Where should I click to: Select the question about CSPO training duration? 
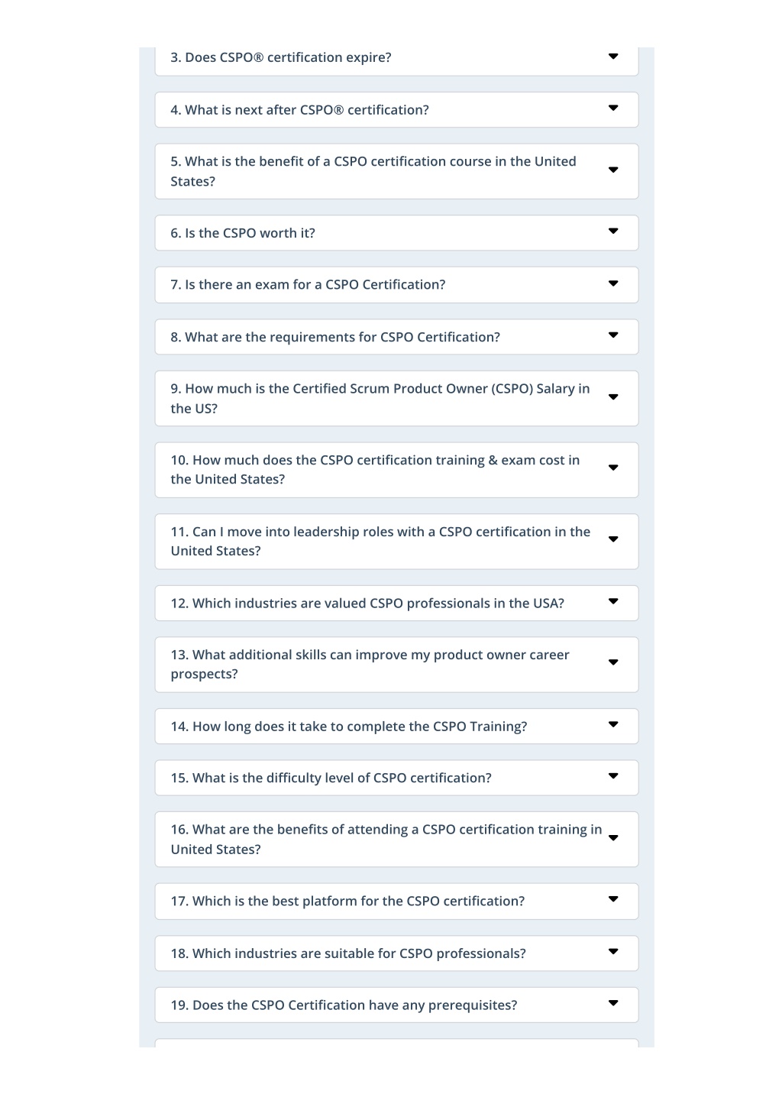click(x=396, y=726)
